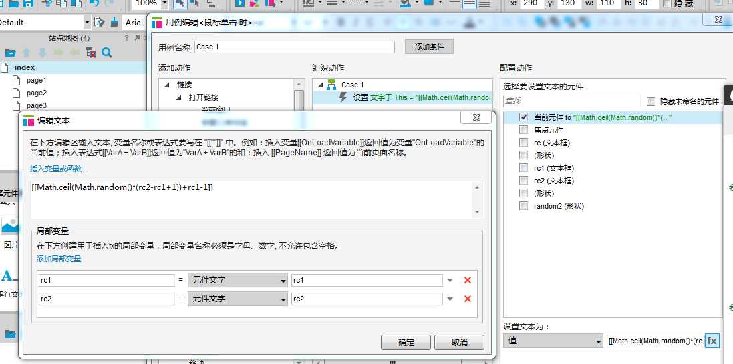Add a new page in the sitemap toolbar
Viewport: 733px width, 364px height.
(x=10, y=53)
